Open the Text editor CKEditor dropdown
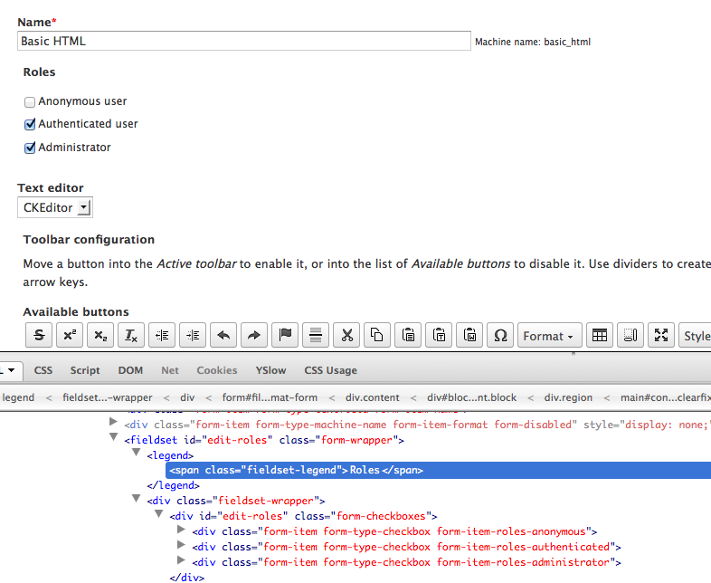The image size is (711, 583). click(55, 207)
